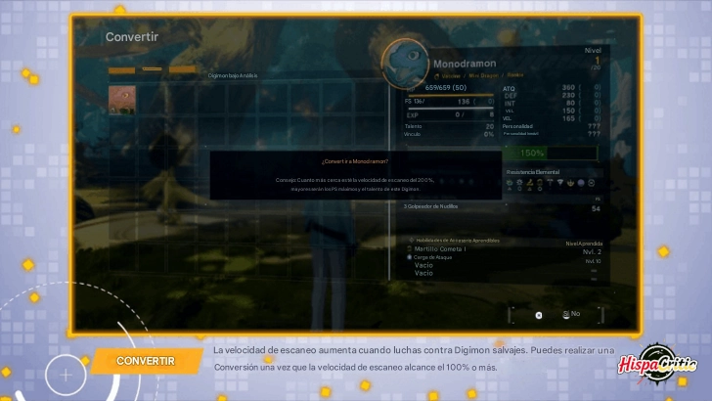
Task: Select the first orange tab above the grid
Action: [x=121, y=70]
